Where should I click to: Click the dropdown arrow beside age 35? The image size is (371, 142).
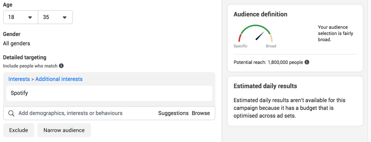[x=65, y=18]
